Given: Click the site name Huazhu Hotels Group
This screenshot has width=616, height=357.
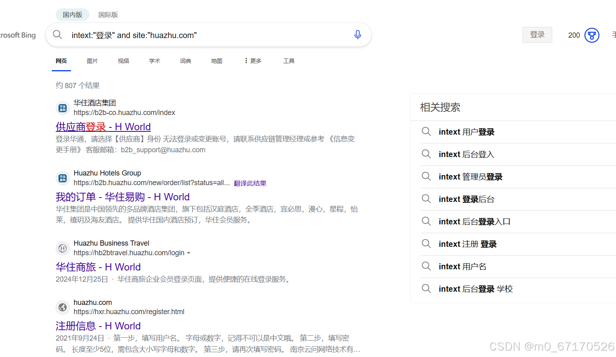Looking at the screenshot, I should (107, 173).
